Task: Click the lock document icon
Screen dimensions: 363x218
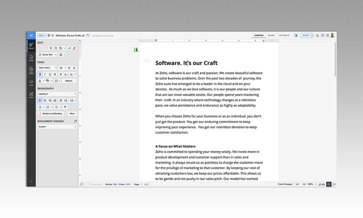Action: 296,35
